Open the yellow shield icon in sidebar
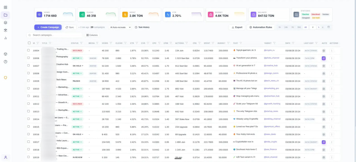The width and height of the screenshot is (356, 162). (6, 78)
